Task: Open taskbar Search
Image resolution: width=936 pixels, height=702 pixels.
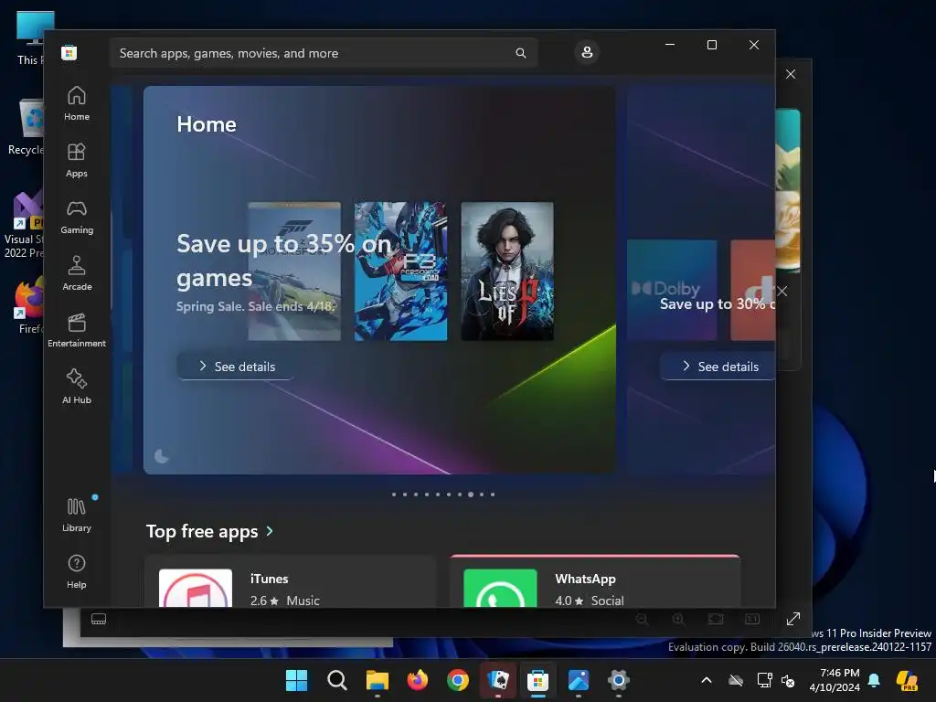Action: pyautogui.click(x=337, y=680)
